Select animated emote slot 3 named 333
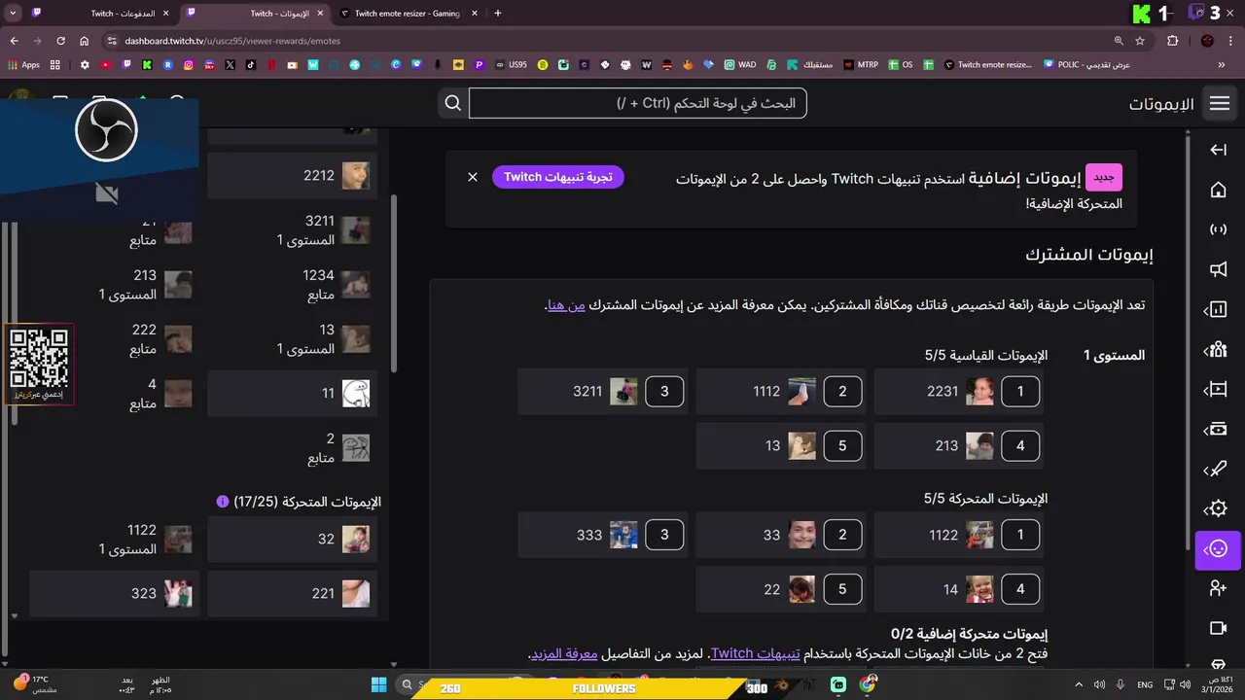Screen dimensions: 1245x700 click(603, 535)
